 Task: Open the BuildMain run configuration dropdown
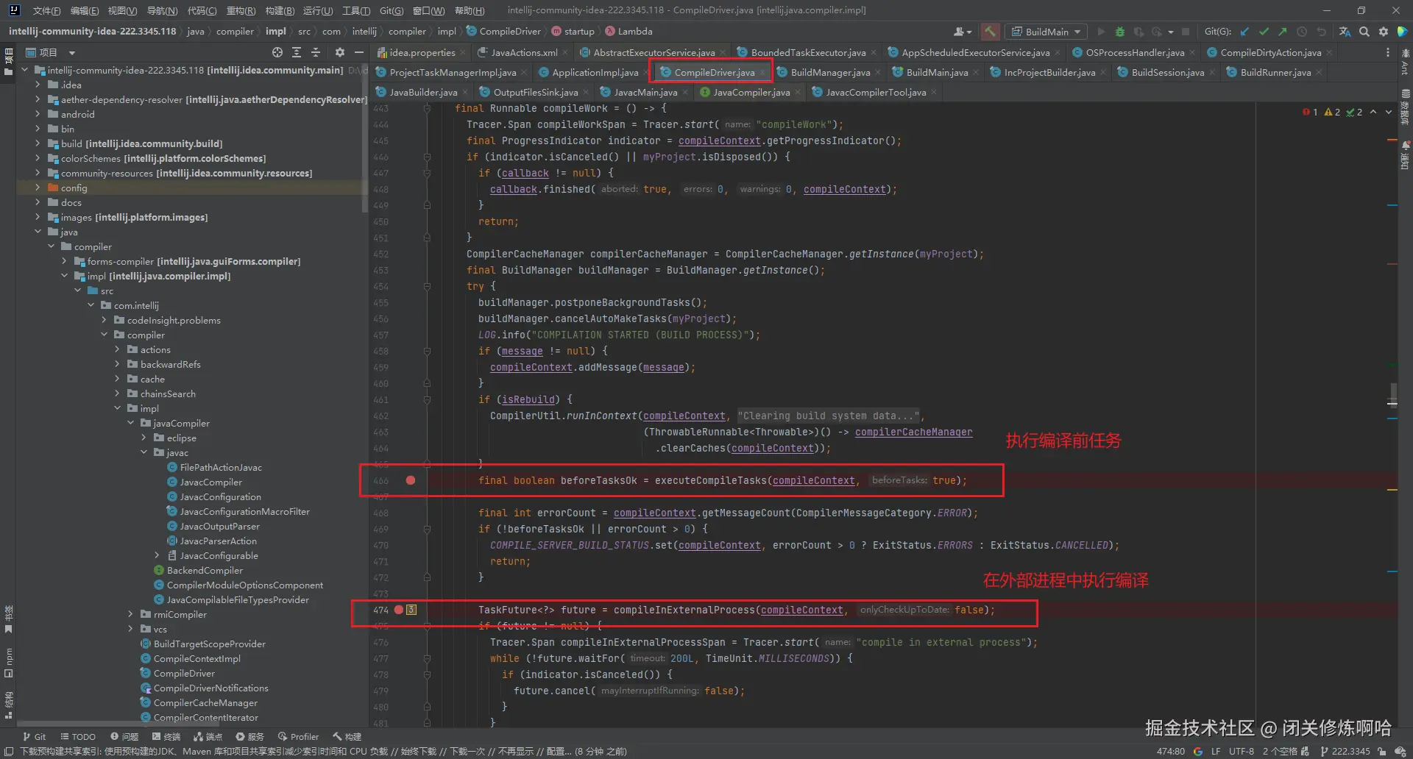coord(1046,32)
